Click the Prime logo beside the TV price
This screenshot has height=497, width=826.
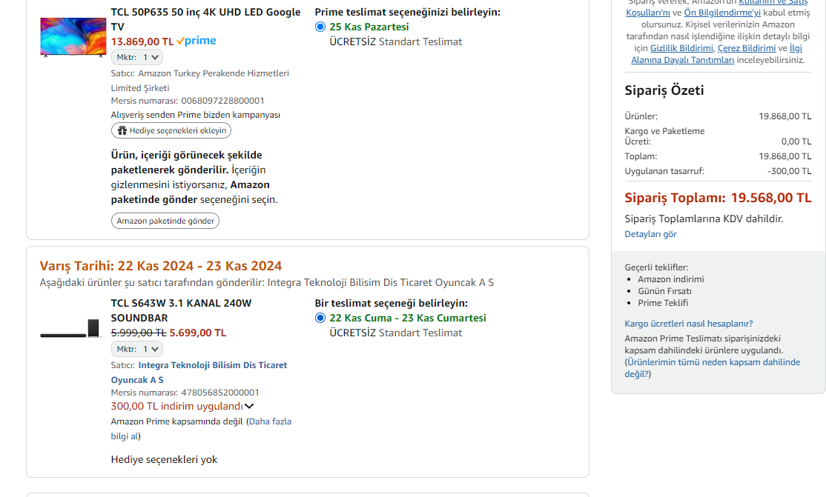[x=196, y=41]
